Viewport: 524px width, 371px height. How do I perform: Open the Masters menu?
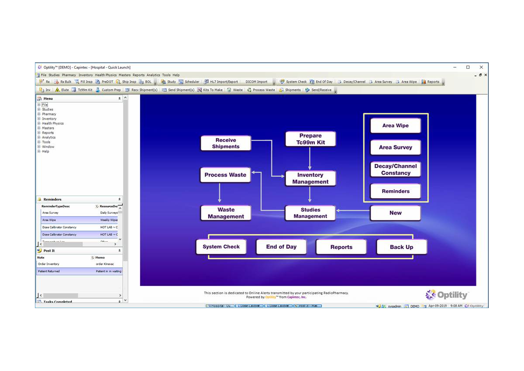coord(124,75)
